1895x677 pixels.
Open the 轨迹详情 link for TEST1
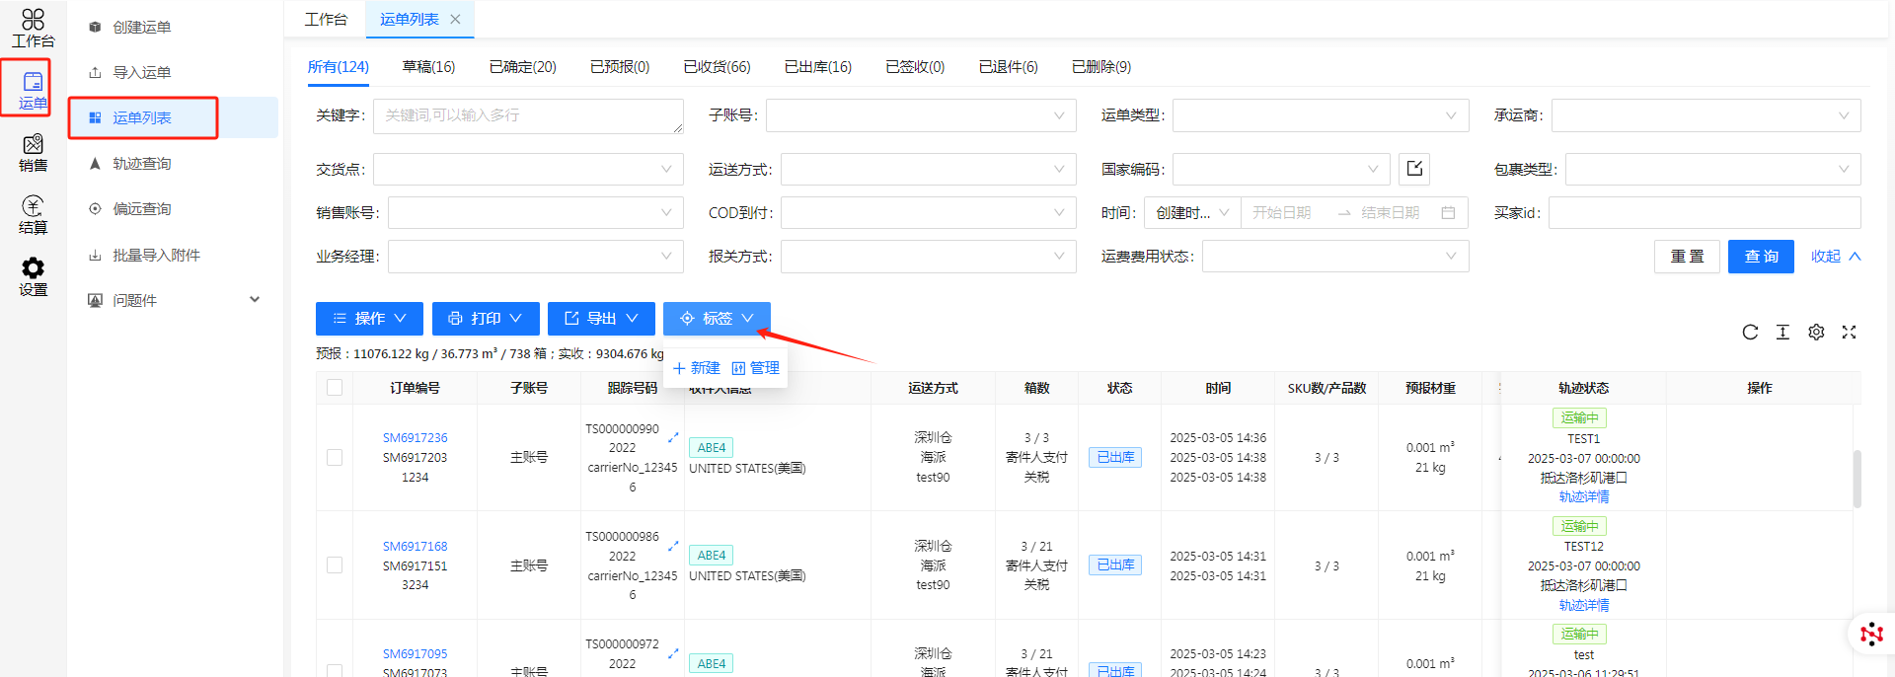(1583, 497)
